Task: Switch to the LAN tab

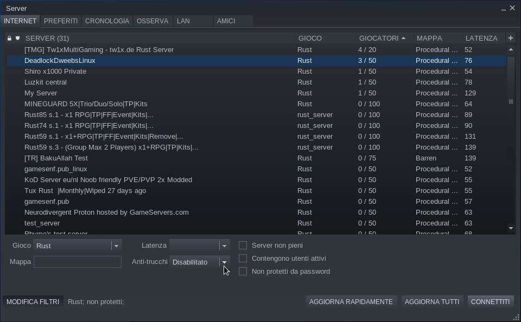Action: click(193, 21)
